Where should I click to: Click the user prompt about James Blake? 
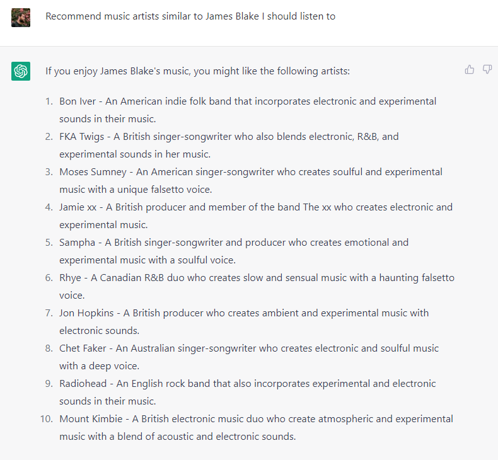pyautogui.click(x=190, y=16)
